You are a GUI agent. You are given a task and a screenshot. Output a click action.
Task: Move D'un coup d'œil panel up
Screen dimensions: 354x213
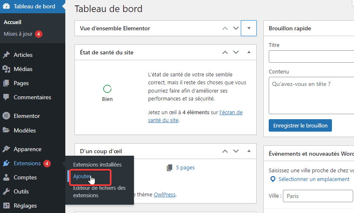225,151
